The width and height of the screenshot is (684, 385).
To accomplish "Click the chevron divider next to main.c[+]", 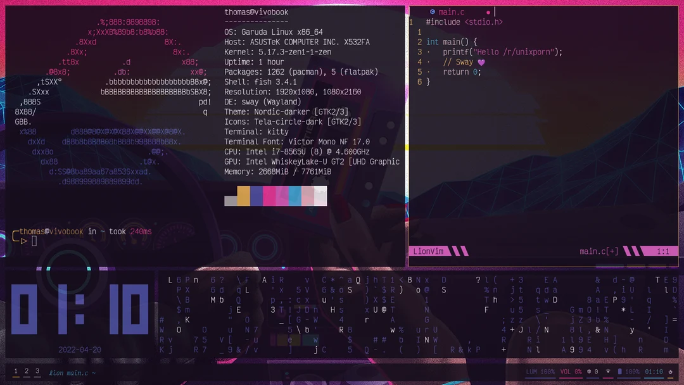I will (631, 251).
